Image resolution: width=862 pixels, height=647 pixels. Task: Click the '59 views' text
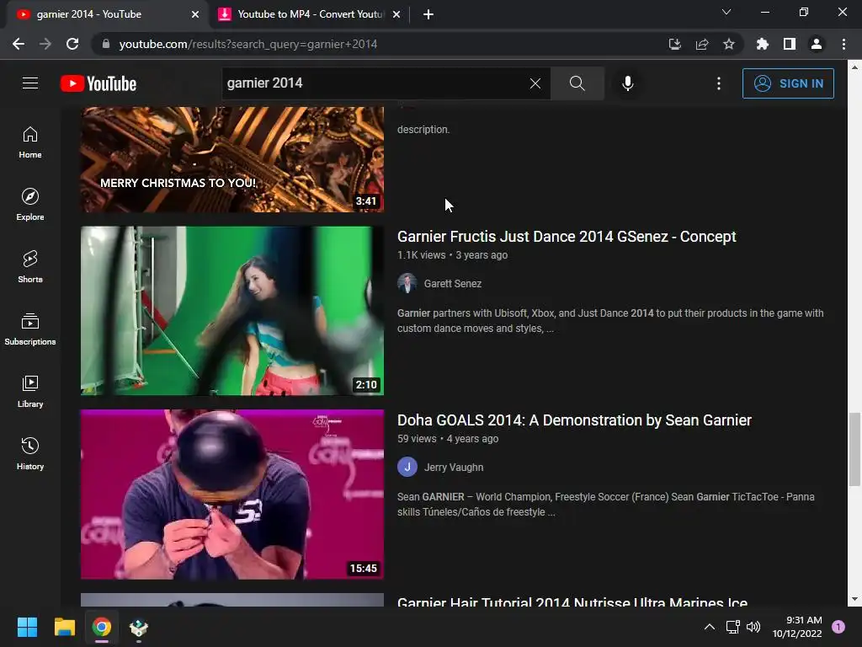click(417, 439)
